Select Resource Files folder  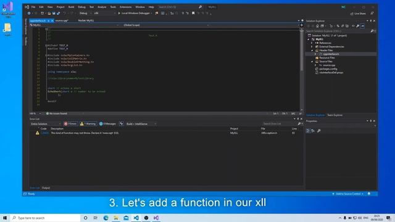click(x=326, y=57)
